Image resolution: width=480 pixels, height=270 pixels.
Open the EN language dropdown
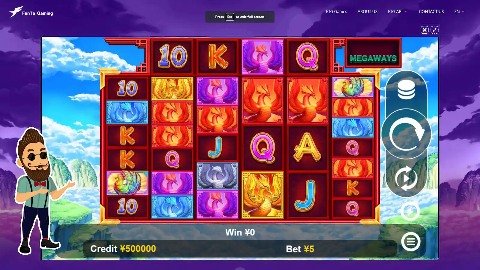point(459,11)
